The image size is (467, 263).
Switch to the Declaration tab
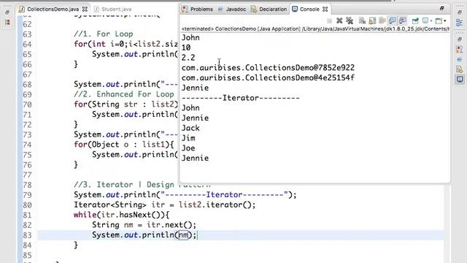tap(269, 9)
